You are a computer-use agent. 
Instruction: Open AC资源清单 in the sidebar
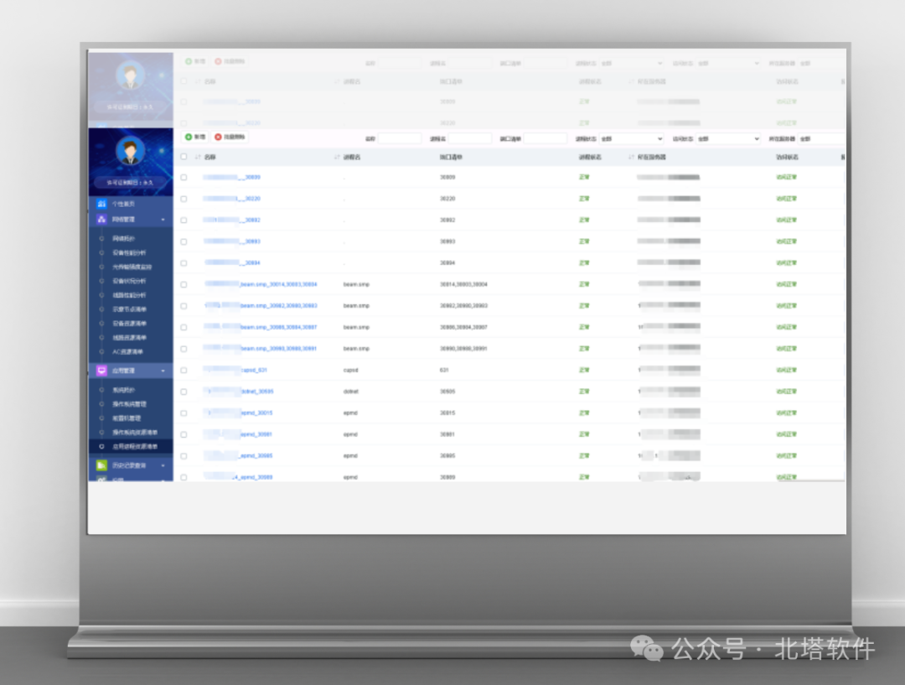pos(127,352)
